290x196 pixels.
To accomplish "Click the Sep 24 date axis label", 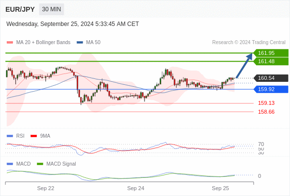I will coord(136,188).
